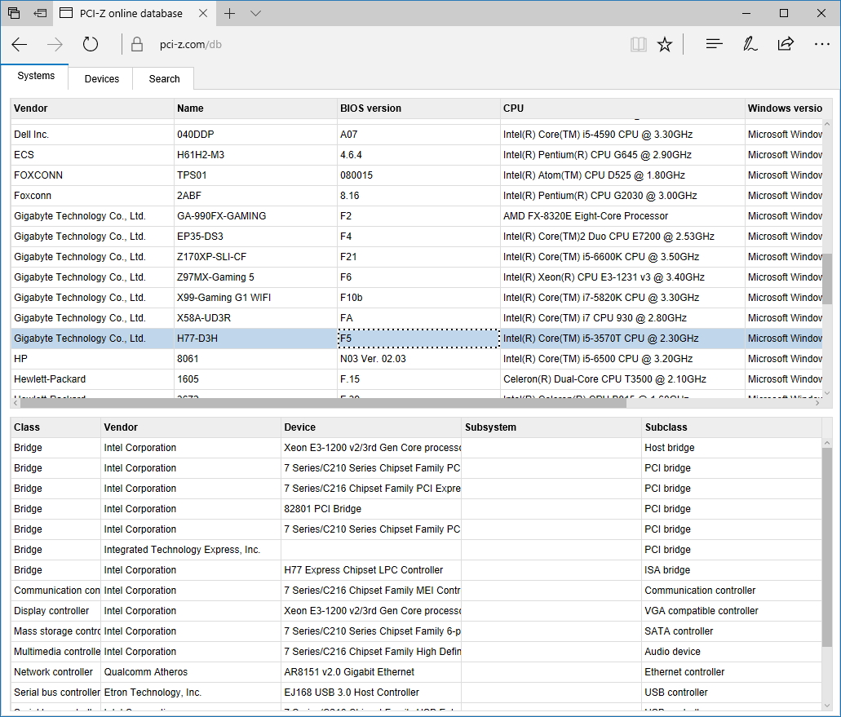Viewport: 841px width, 717px height.
Task: Expand tab preview chevron
Action: [255, 13]
